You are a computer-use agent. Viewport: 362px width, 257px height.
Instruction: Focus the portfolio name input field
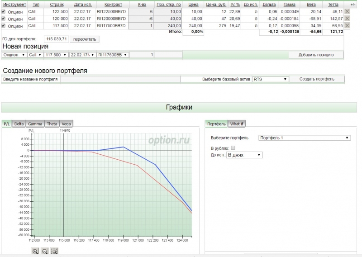(x=120, y=79)
